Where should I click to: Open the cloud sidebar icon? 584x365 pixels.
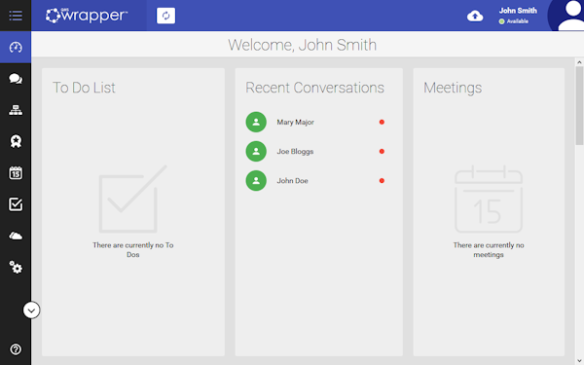click(16, 236)
